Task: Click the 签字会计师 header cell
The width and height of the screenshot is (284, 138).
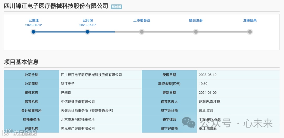Action: click(x=169, y=111)
